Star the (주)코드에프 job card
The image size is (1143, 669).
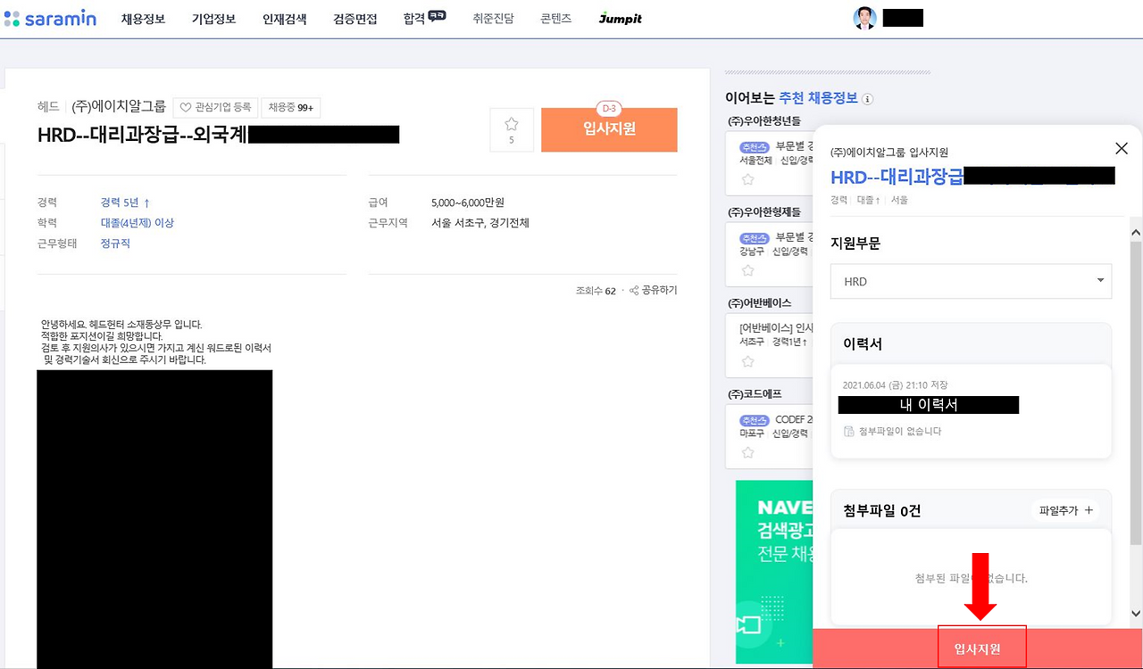click(x=748, y=452)
